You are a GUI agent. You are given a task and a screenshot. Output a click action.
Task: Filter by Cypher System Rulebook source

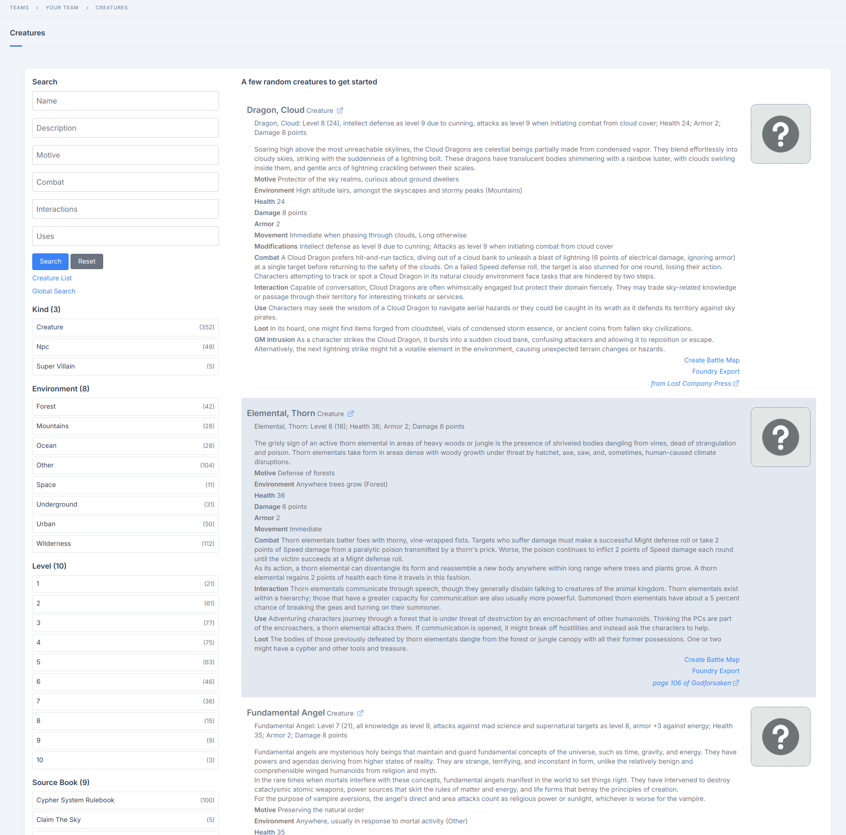coord(125,800)
